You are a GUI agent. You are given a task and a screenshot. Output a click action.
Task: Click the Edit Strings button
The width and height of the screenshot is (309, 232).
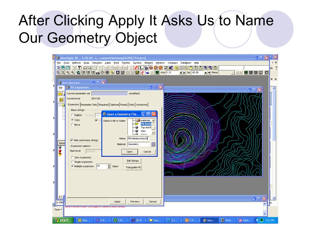[x=133, y=161]
